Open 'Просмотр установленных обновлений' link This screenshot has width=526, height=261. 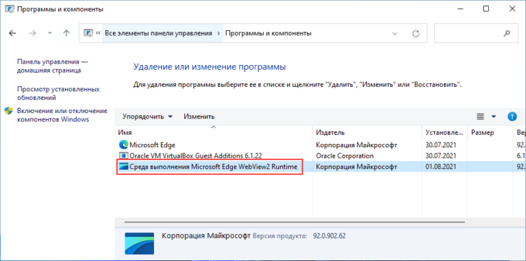pyautogui.click(x=58, y=94)
